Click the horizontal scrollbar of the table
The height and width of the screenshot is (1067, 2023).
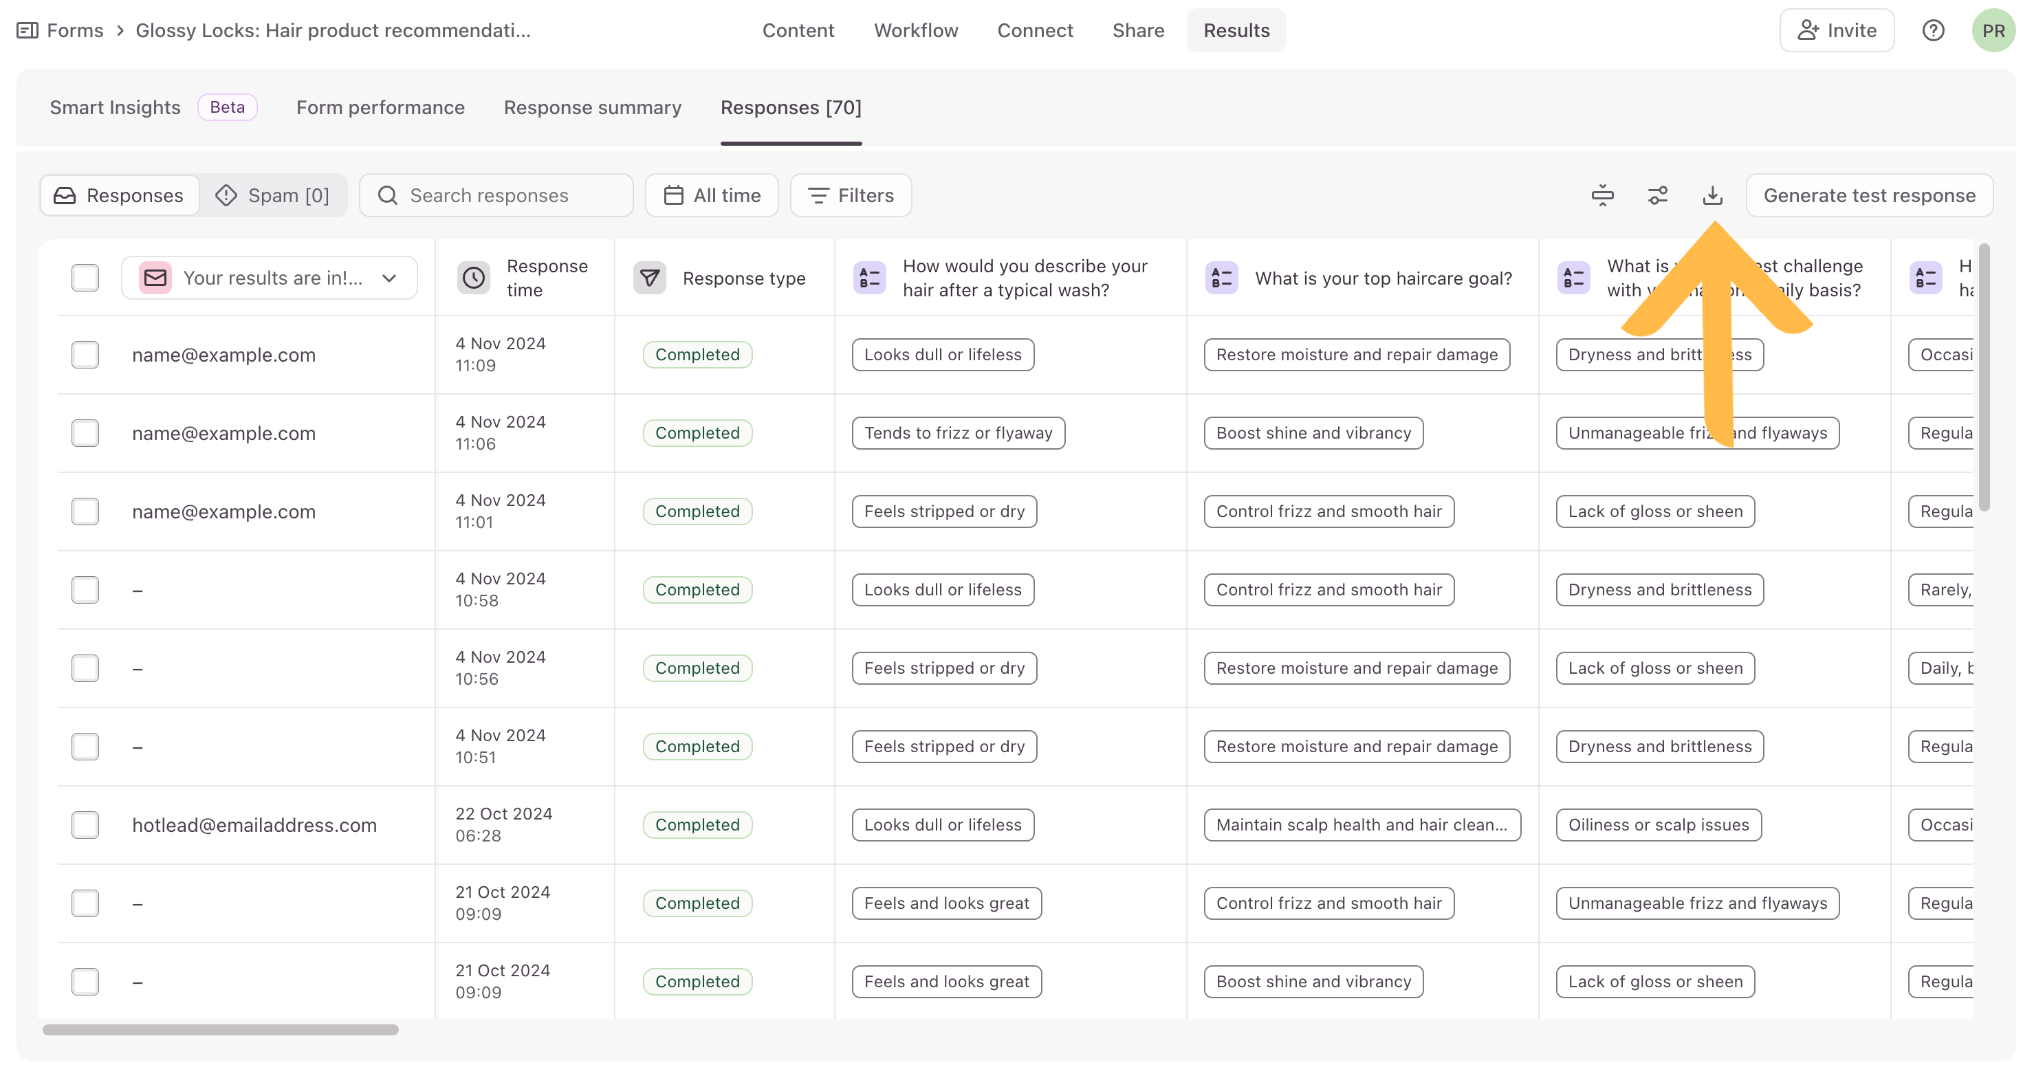click(x=221, y=1029)
